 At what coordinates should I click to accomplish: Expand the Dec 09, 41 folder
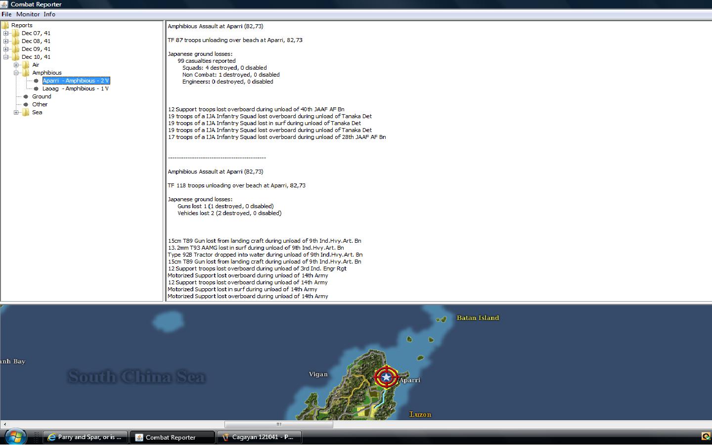click(6, 49)
